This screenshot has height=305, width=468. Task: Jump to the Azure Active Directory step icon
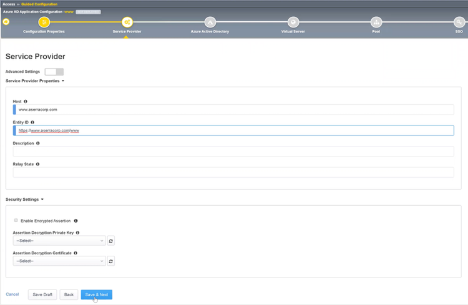210,22
